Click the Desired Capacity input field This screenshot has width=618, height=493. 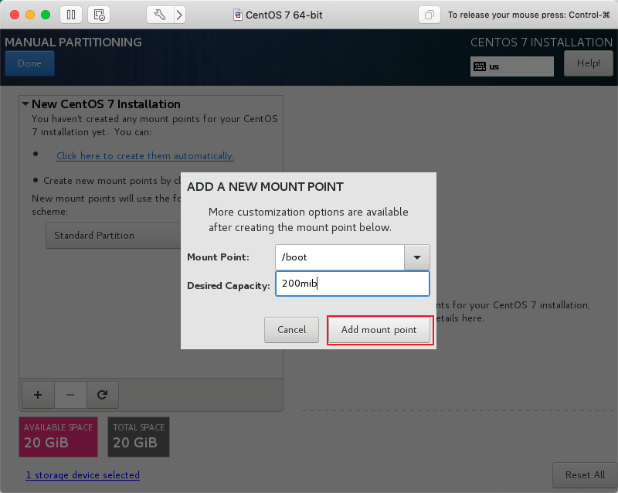tap(352, 284)
